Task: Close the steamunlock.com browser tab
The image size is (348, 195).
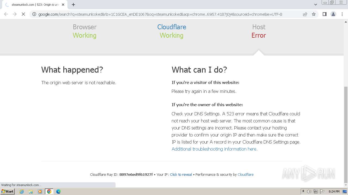Action: [63, 5]
